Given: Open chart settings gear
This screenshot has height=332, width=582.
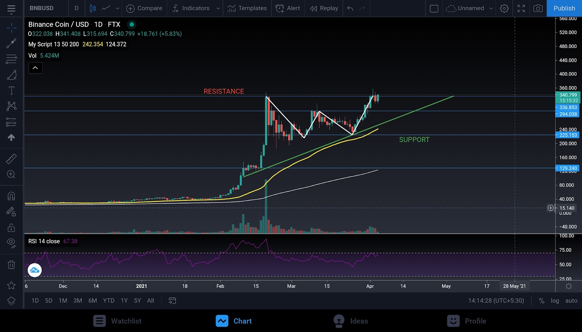Looking at the screenshot, I should pyautogui.click(x=504, y=8).
